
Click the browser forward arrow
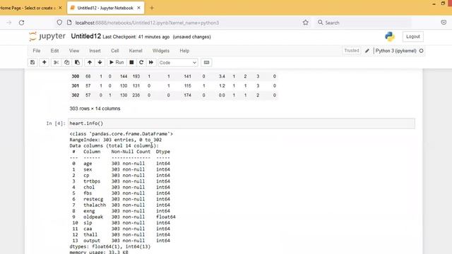9,23
